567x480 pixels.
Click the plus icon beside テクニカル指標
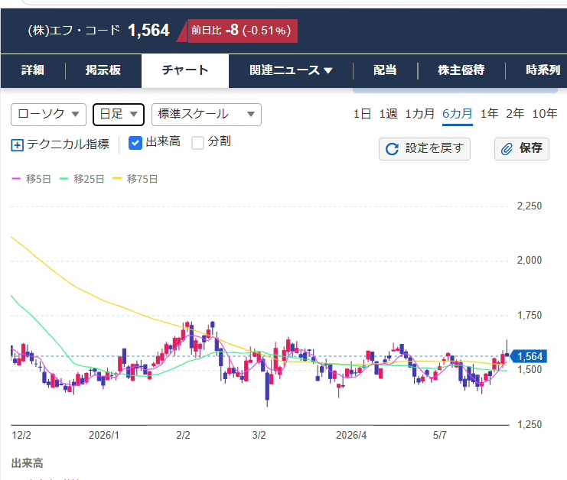point(17,144)
